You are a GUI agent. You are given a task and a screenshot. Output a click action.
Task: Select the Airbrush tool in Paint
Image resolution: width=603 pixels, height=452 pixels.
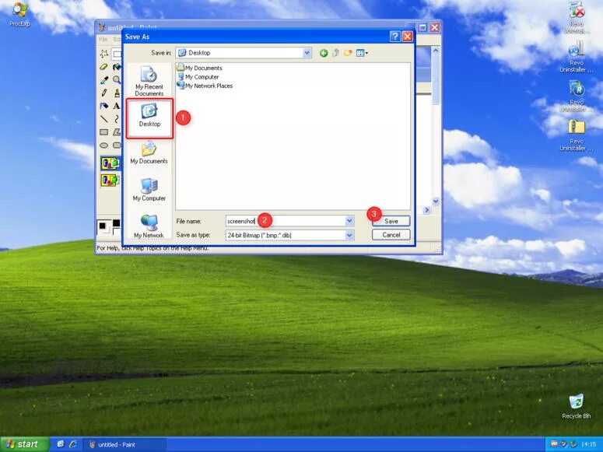[103, 106]
